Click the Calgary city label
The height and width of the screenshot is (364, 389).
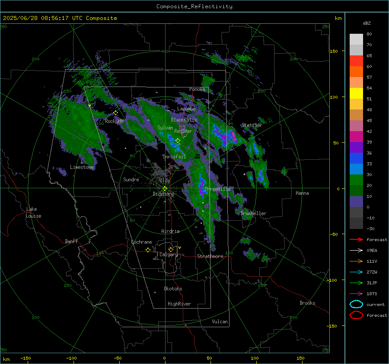pyautogui.click(x=169, y=254)
